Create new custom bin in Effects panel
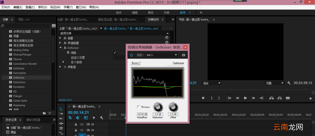Viewport: 315px width, 136px height. pos(44,113)
